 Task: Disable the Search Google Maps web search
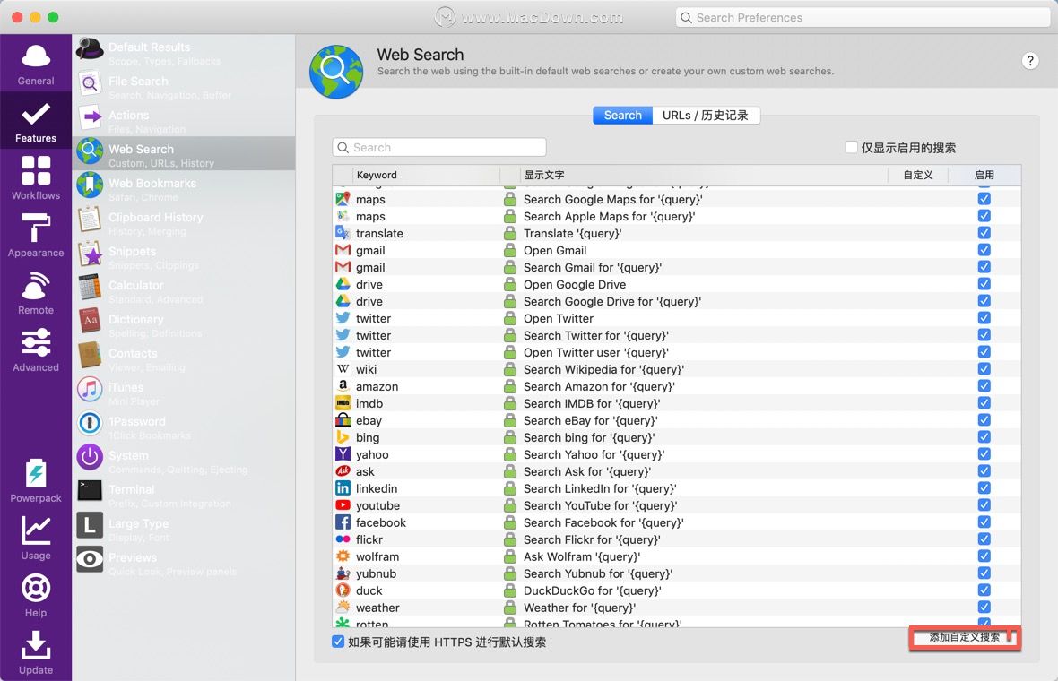point(984,199)
